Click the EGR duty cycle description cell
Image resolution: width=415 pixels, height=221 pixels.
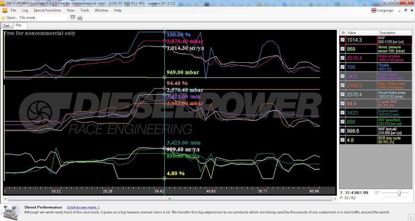tap(395, 140)
